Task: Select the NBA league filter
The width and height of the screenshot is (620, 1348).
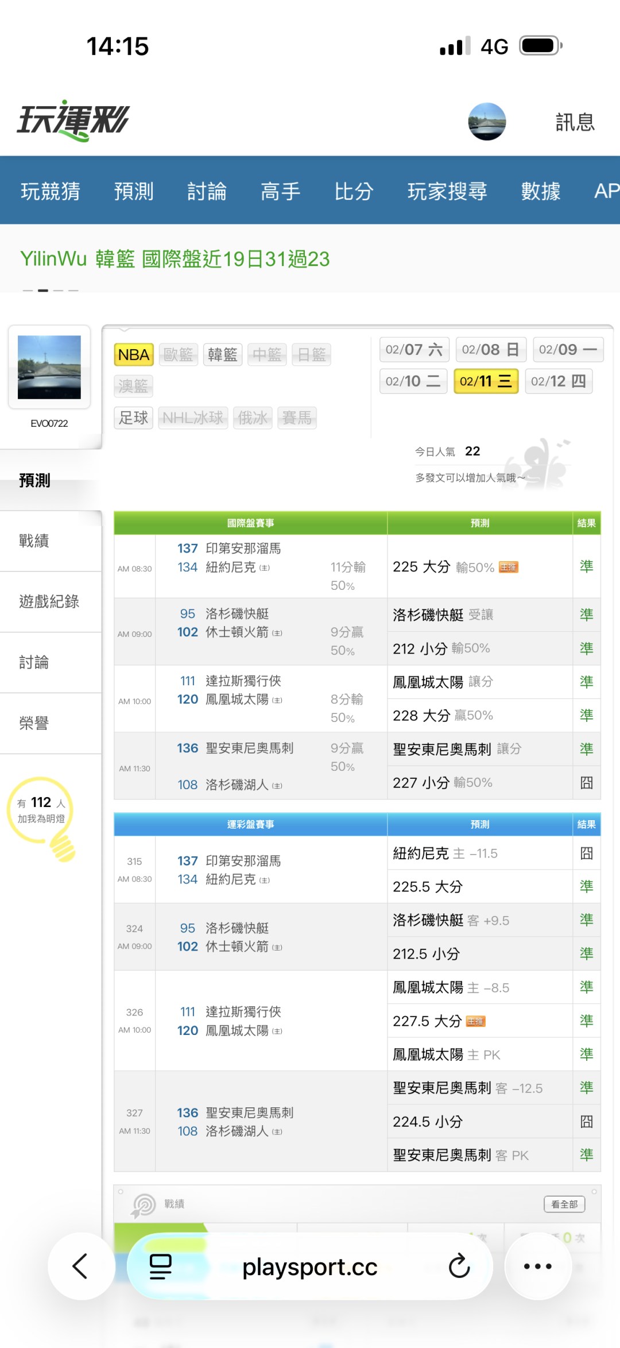Action: click(134, 355)
